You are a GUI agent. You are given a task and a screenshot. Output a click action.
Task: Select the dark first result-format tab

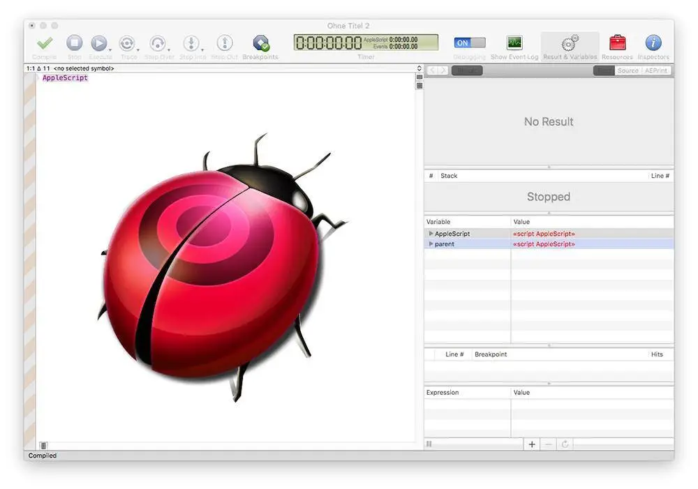point(604,70)
